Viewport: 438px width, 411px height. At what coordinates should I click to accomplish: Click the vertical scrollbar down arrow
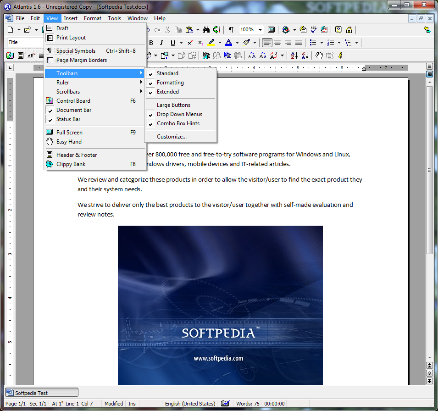tap(430, 357)
